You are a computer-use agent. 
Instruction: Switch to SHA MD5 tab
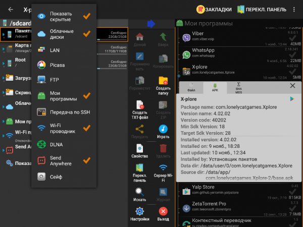tap(238, 87)
